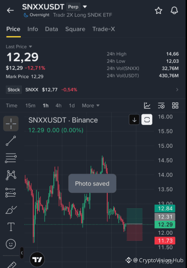Open the emoji sticker tool
187x268 pixels.
(x=11, y=244)
